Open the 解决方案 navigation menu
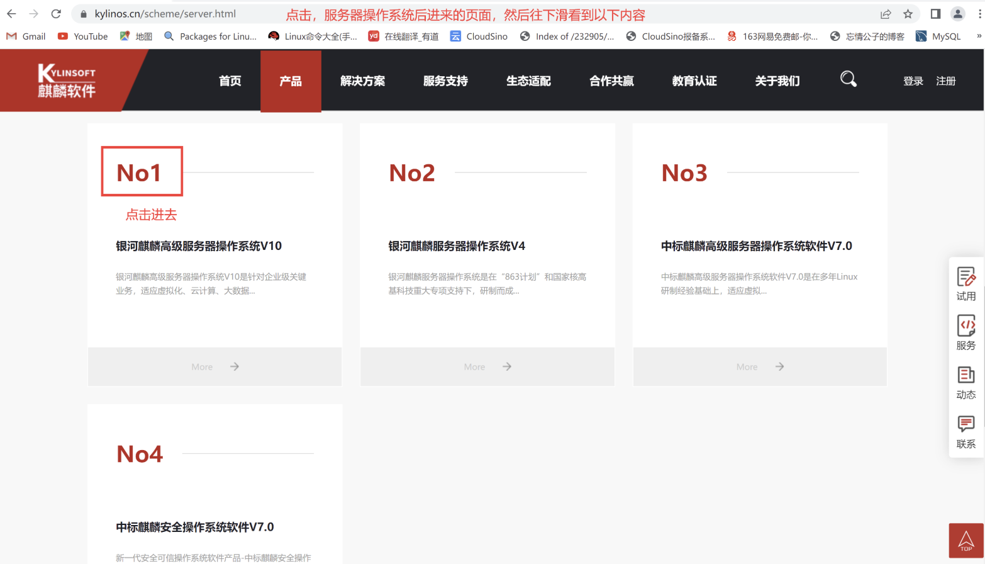 pyautogui.click(x=362, y=81)
